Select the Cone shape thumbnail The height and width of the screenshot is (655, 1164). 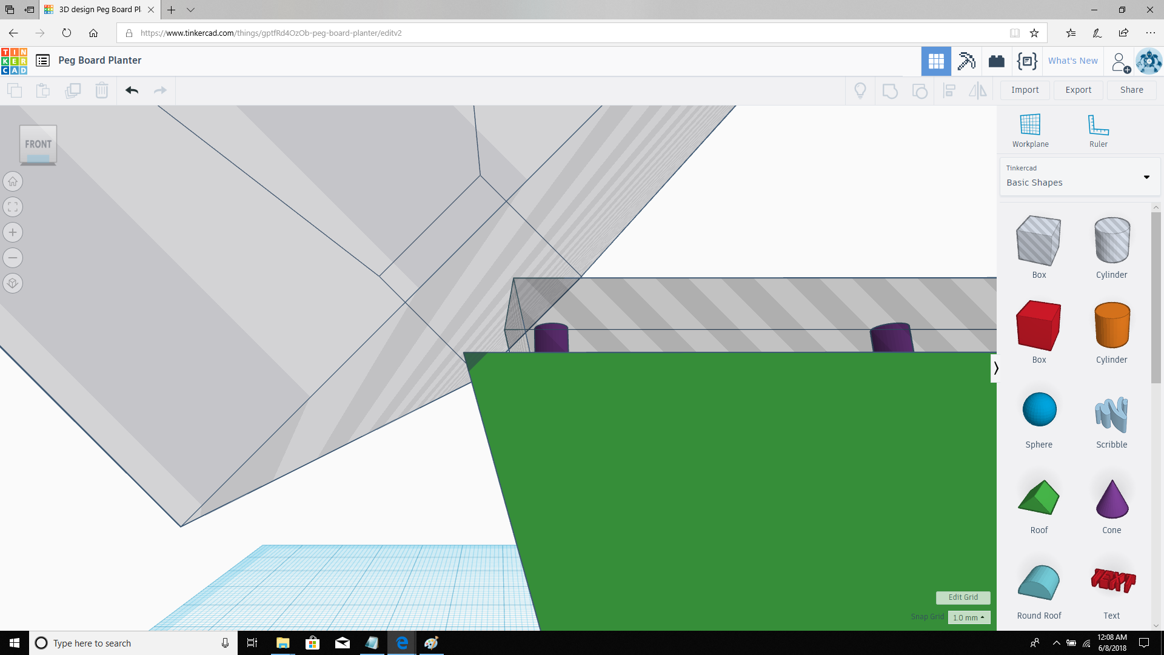1111,499
